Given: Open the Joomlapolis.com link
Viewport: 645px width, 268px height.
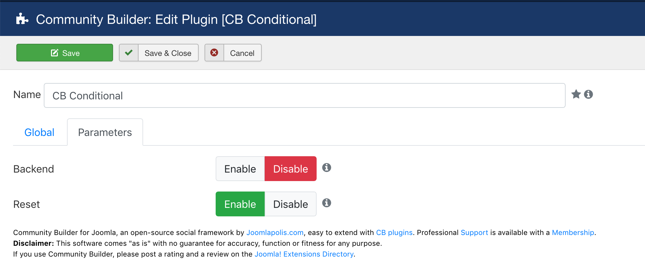Looking at the screenshot, I should tap(275, 232).
